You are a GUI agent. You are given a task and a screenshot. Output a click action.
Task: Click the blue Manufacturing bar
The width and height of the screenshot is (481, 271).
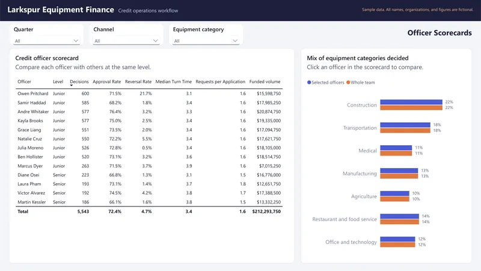tap(399, 170)
